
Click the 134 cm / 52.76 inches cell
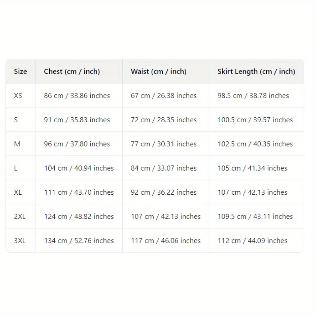point(79,240)
